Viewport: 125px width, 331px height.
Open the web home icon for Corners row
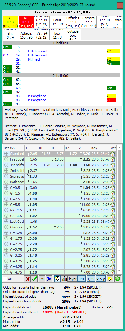pos(113,227)
